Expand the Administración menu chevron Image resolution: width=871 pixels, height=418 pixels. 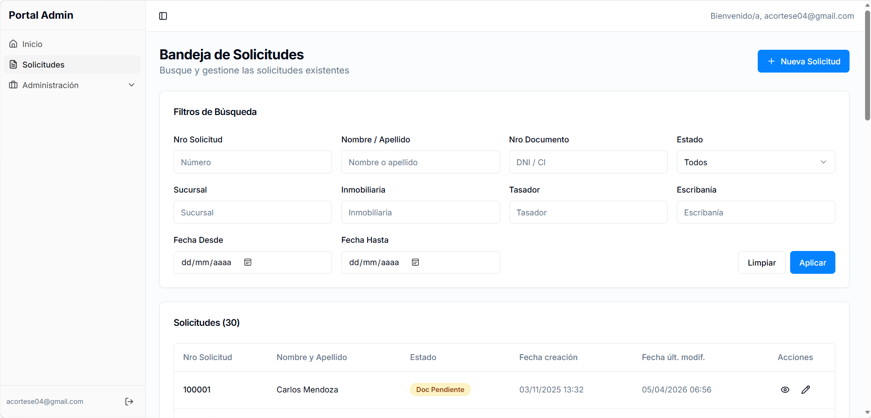tap(131, 85)
